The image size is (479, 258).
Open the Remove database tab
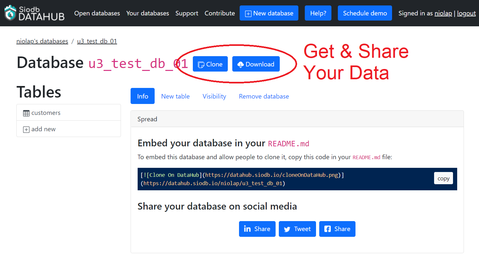pos(264,96)
